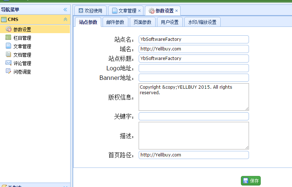Focus the 关键字 input field
The height and width of the screenshot is (187, 292).
click(193, 116)
